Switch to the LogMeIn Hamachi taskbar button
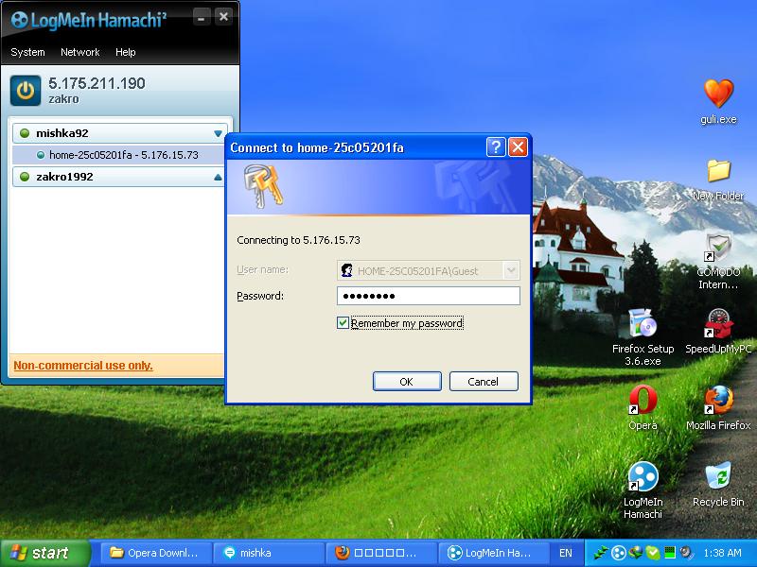 (x=494, y=553)
